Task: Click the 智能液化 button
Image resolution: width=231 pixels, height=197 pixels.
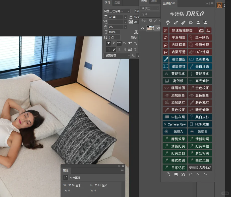Action: click(200, 74)
